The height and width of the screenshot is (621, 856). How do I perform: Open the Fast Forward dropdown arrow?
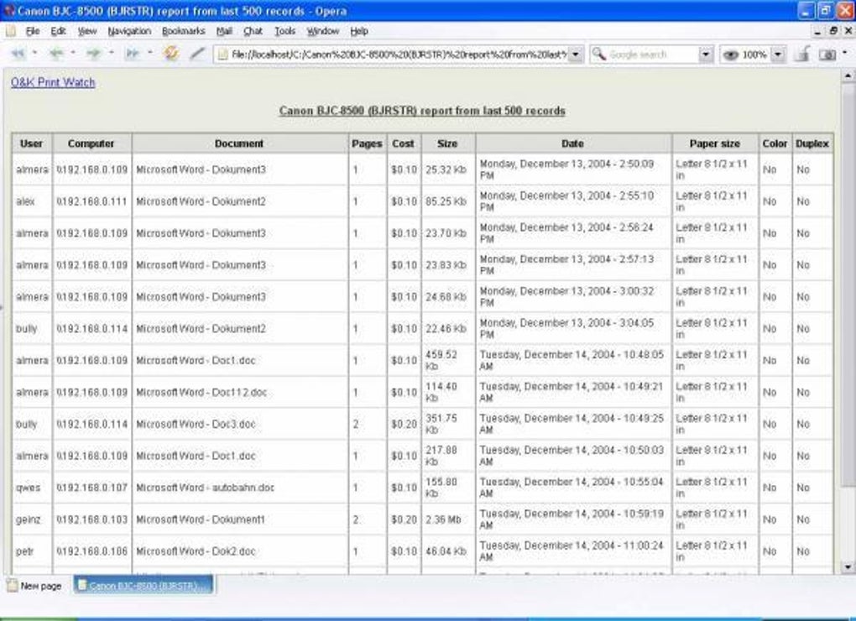coord(149,53)
